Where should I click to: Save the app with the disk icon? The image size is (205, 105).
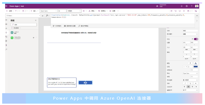[188, 11]
